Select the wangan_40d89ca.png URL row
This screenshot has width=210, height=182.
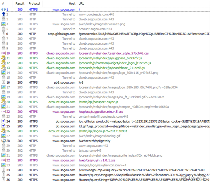124,107
